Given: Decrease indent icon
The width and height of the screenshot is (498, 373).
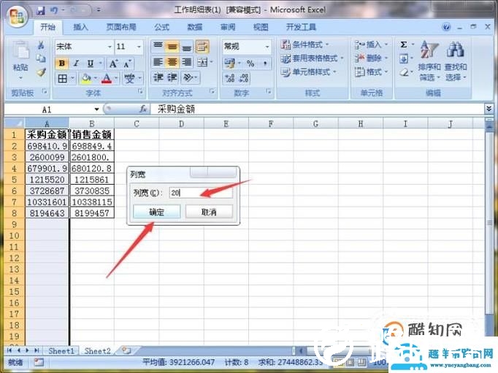Looking at the screenshot, I should [158, 77].
